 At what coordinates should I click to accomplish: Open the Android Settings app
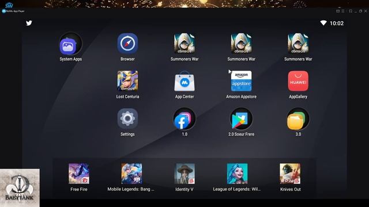click(127, 119)
